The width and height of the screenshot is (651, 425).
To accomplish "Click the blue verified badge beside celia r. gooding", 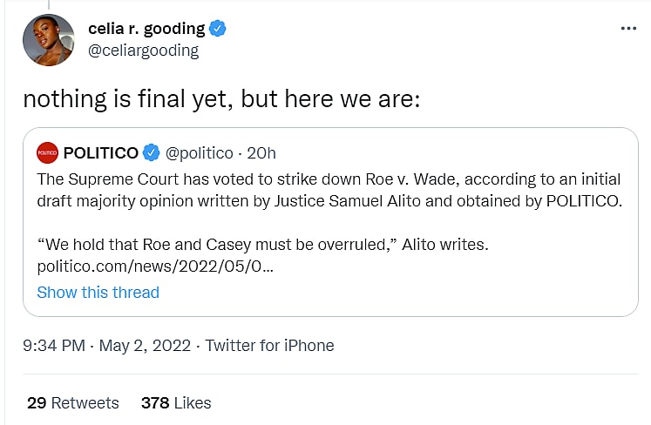I will 218,29.
